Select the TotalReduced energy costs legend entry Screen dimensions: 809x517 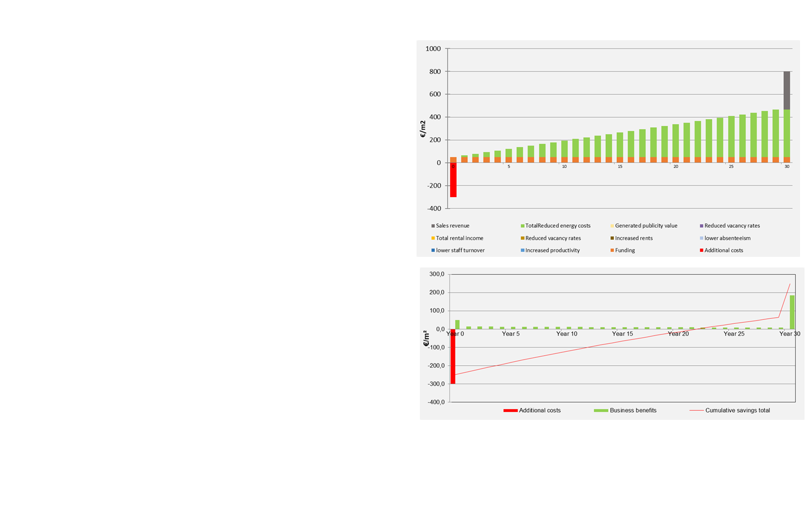pyautogui.click(x=557, y=226)
